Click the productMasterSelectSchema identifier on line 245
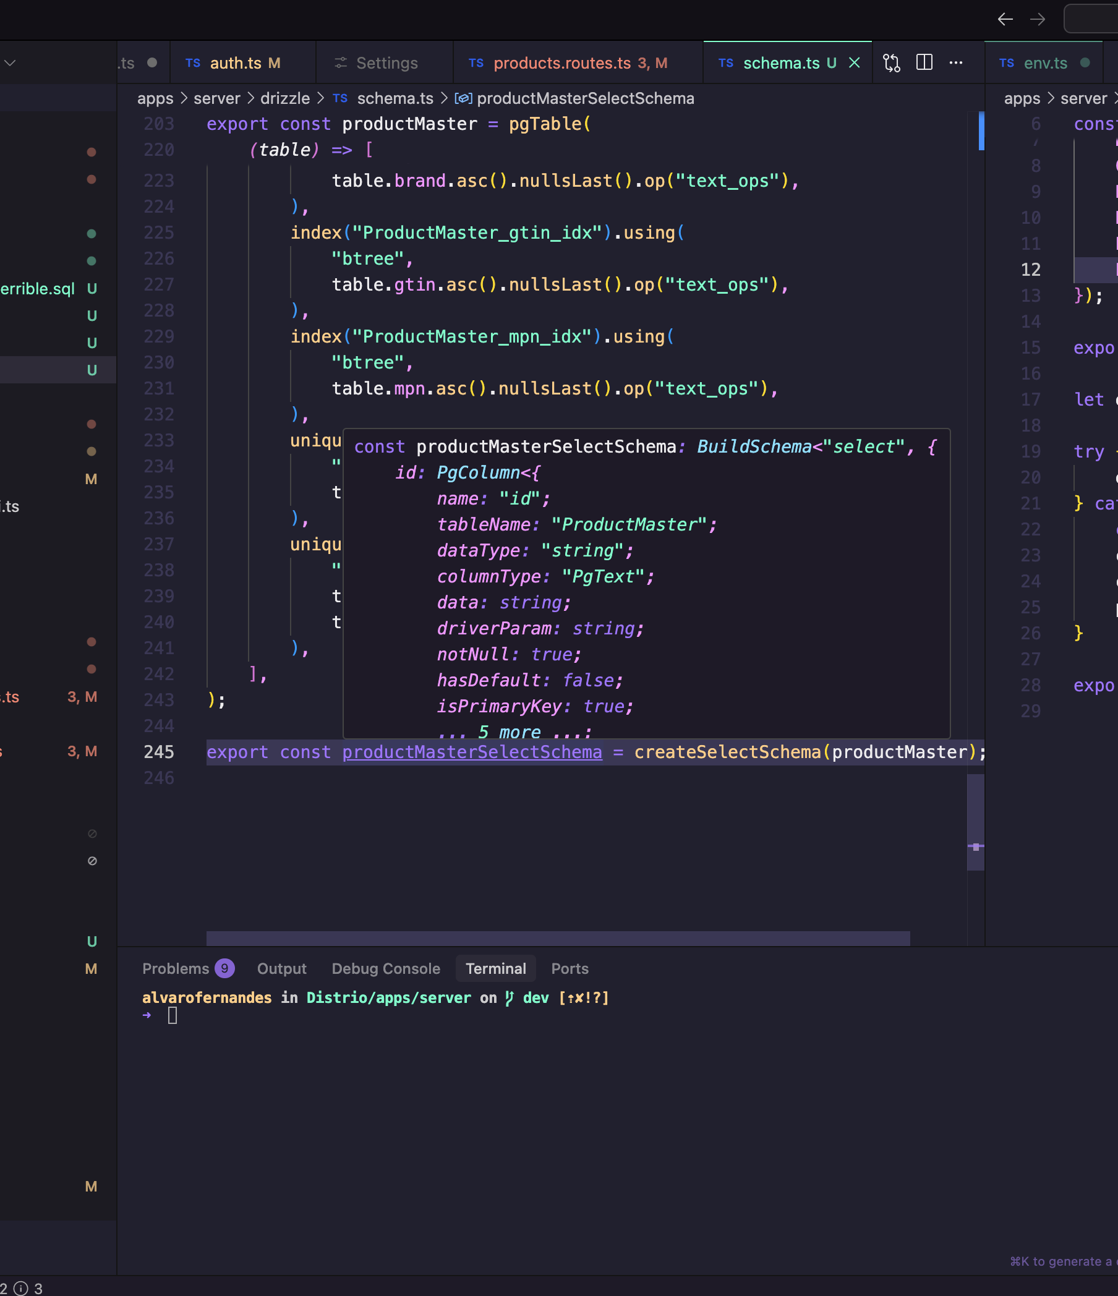The width and height of the screenshot is (1118, 1296). [x=472, y=752]
